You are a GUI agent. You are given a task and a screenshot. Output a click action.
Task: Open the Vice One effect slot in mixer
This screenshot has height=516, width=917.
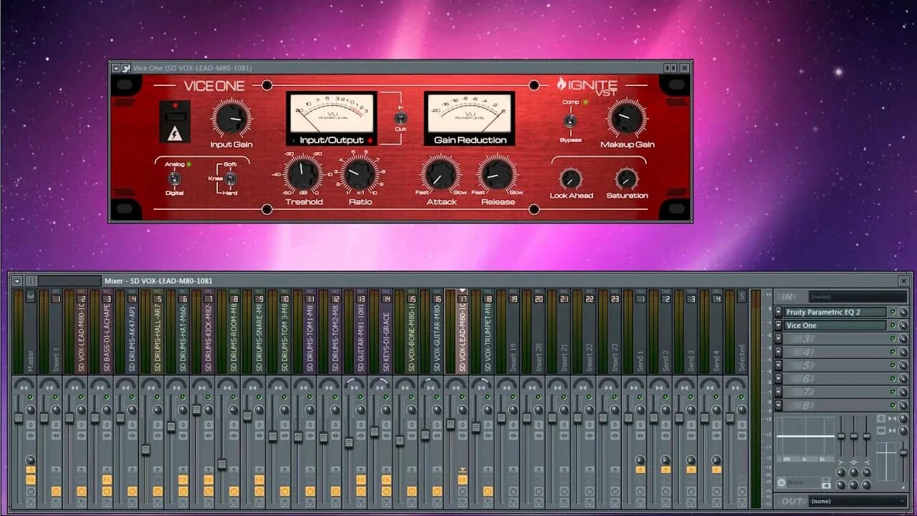tap(835, 325)
